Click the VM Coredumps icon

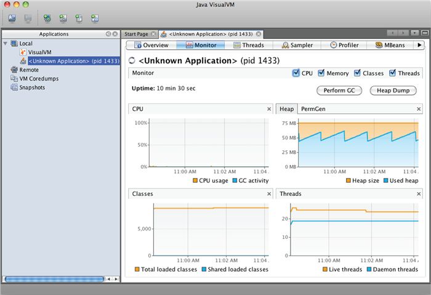coord(14,79)
